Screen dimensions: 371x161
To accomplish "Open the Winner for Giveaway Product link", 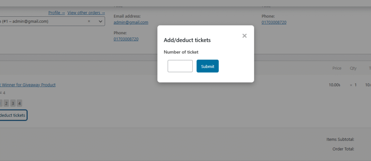I will point(28,85).
